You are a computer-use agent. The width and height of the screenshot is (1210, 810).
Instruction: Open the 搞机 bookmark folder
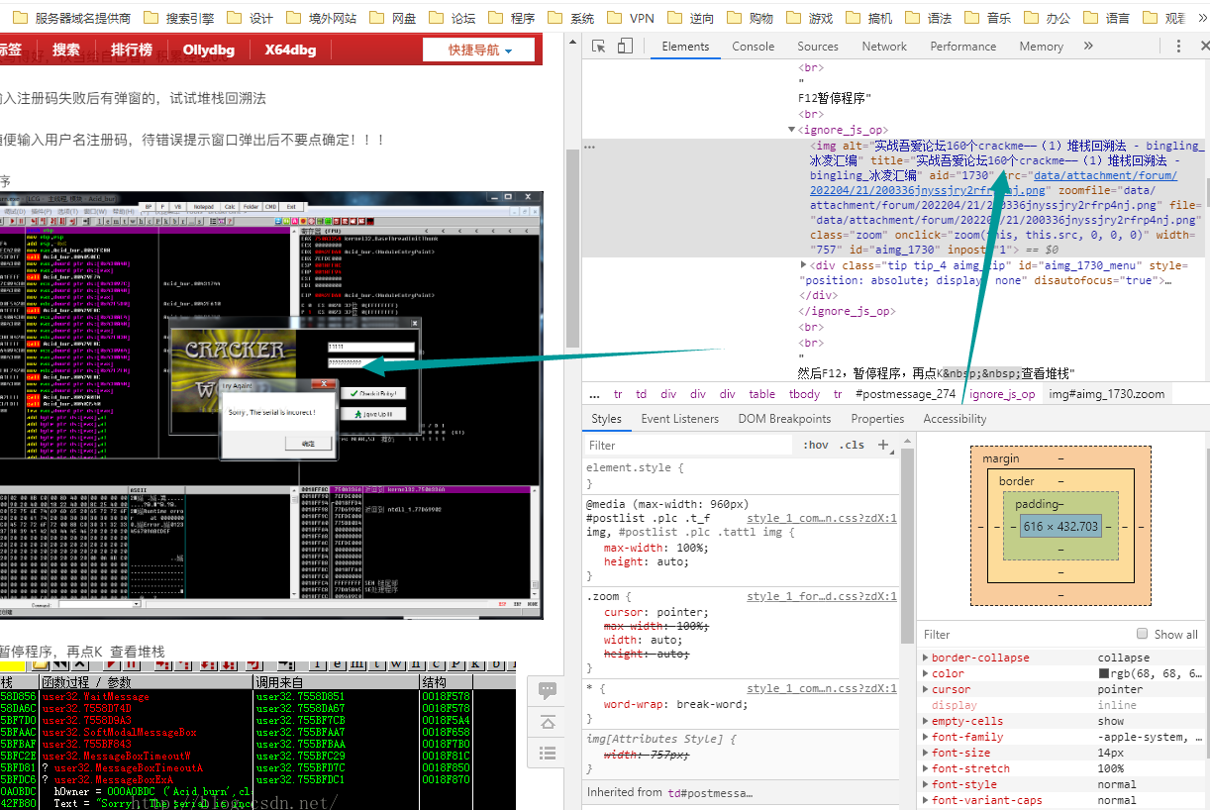868,18
